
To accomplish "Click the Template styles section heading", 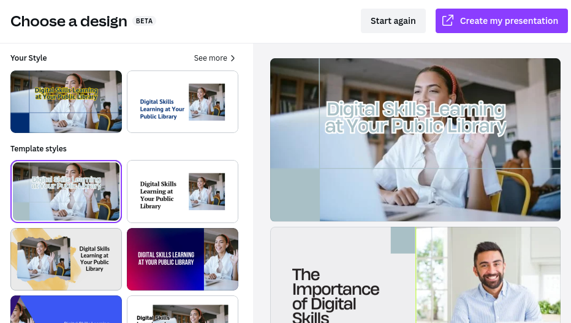I will (38, 148).
